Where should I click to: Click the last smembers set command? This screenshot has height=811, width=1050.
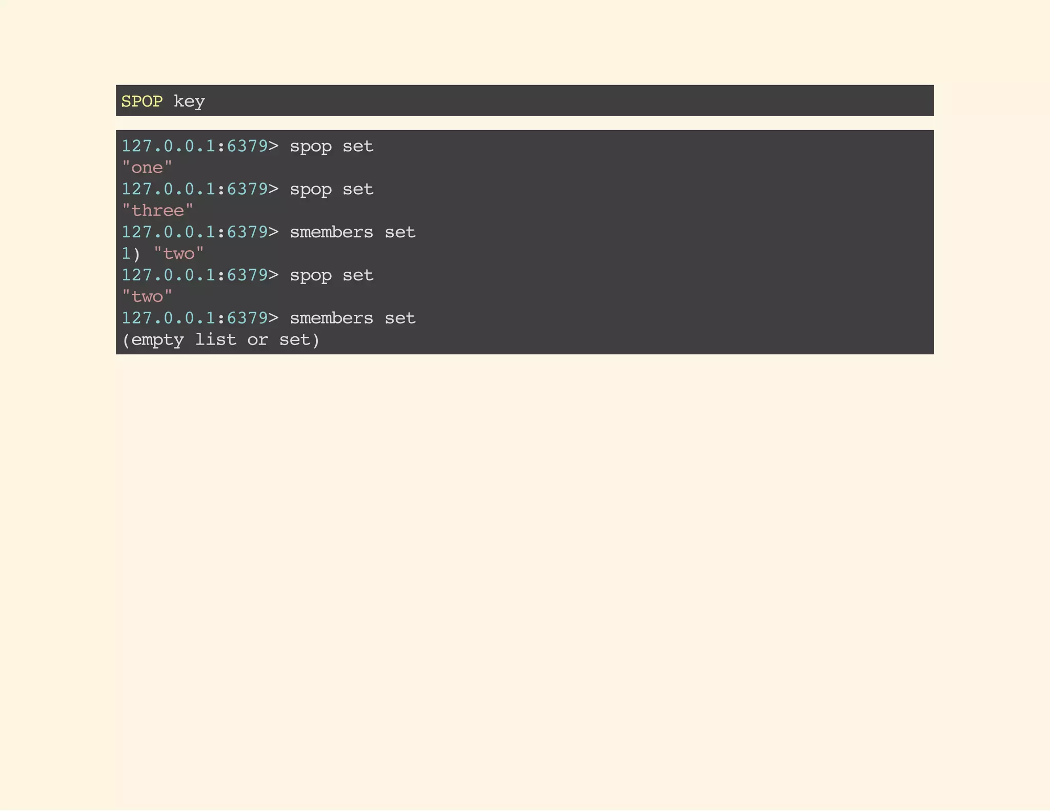click(352, 318)
